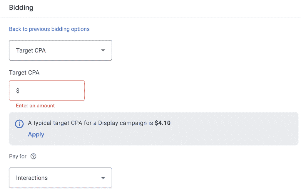
Task: Open the "Pay for" Interactions dropdown
Action: (x=60, y=178)
